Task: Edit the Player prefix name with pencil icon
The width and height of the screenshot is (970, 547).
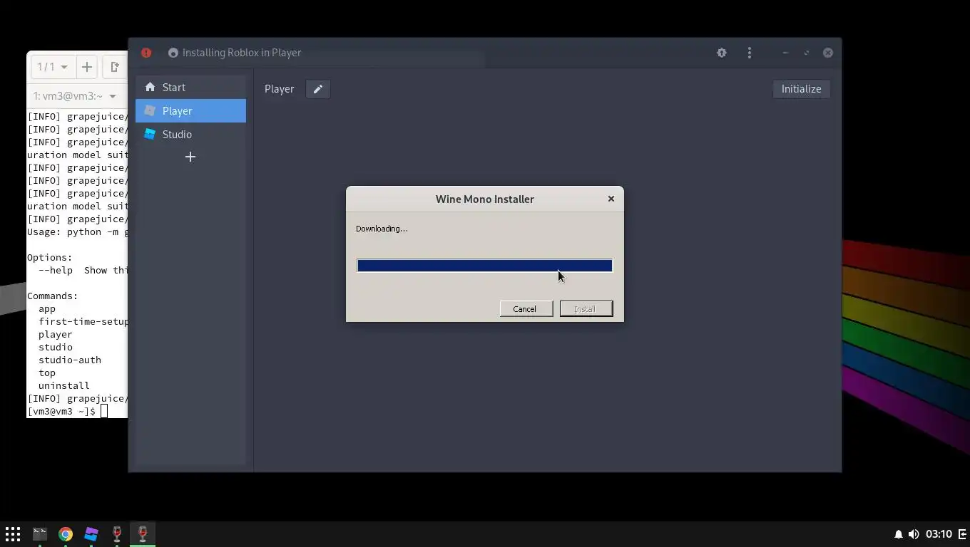Action: click(x=318, y=89)
